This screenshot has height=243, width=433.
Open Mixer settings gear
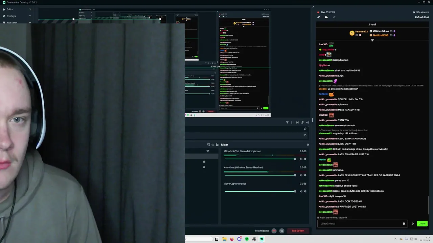308,145
